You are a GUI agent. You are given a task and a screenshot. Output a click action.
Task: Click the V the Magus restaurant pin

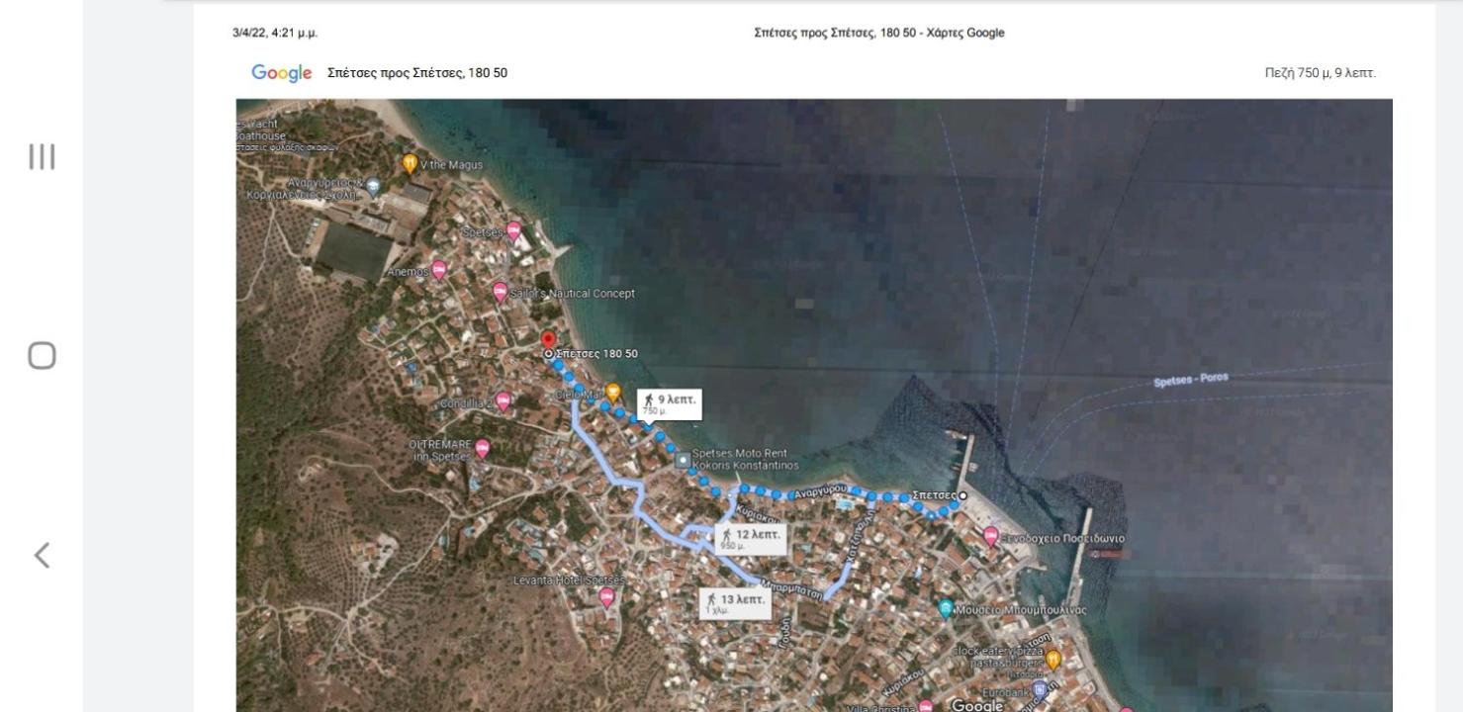[x=410, y=163]
